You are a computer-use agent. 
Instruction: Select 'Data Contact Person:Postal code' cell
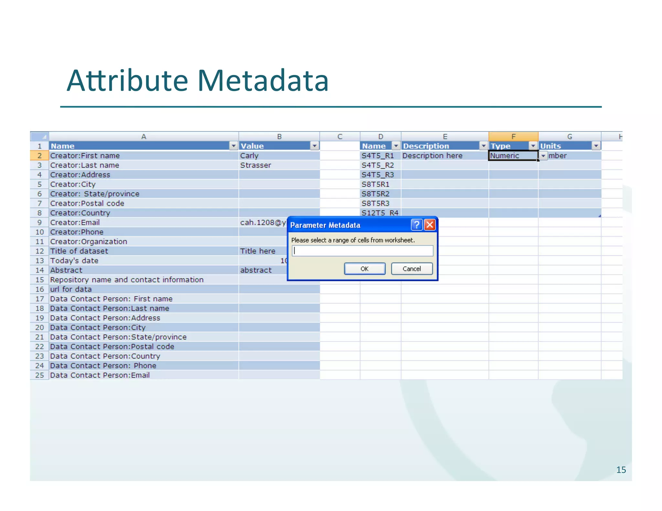144,346
